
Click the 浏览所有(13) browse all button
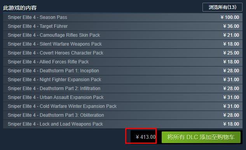coord(222,7)
